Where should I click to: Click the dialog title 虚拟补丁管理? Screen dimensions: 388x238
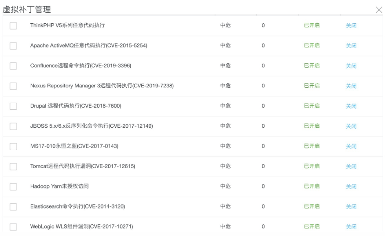[x=27, y=9]
